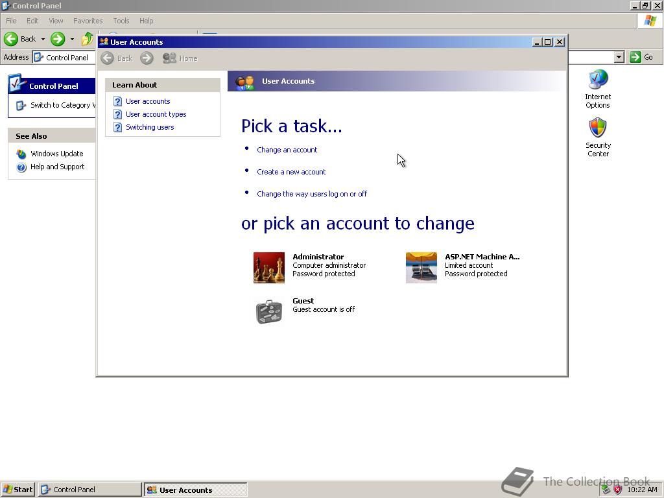Click Change the way users log on or off
Viewport: 664px width, 498px height.
coord(312,194)
